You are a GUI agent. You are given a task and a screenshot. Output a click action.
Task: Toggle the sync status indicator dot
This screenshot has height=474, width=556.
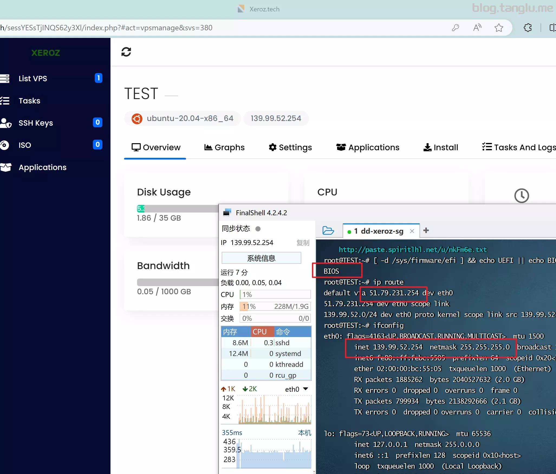258,229
